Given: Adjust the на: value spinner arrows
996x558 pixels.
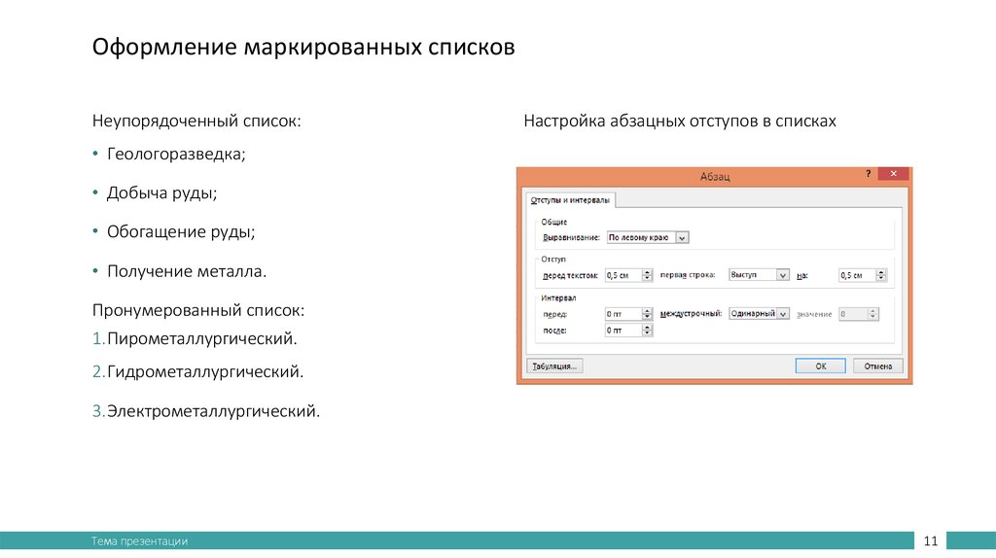Looking at the screenshot, I should pyautogui.click(x=881, y=275).
